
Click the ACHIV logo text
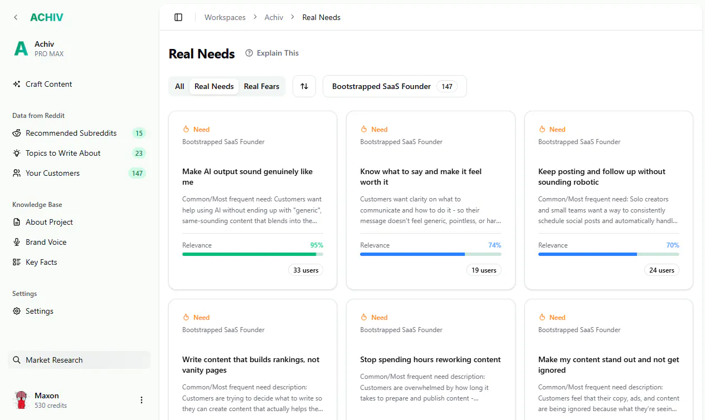click(x=47, y=17)
